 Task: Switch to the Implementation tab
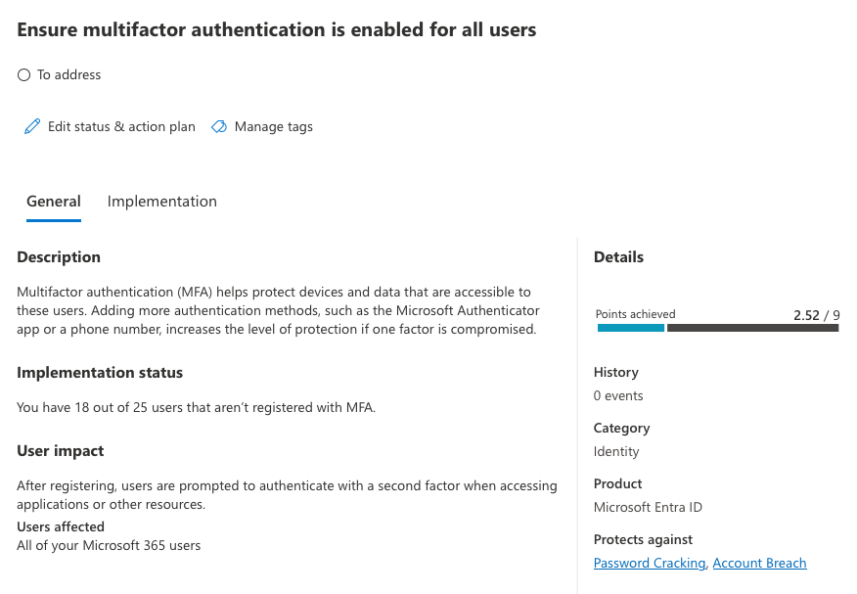coord(161,202)
